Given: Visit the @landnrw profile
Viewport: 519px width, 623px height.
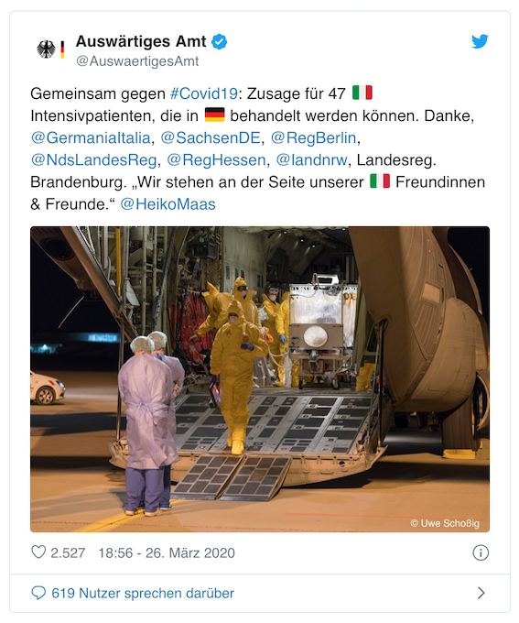Looking at the screenshot, I should [311, 159].
